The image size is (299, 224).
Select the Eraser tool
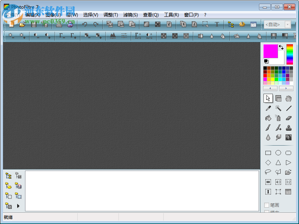289,118
